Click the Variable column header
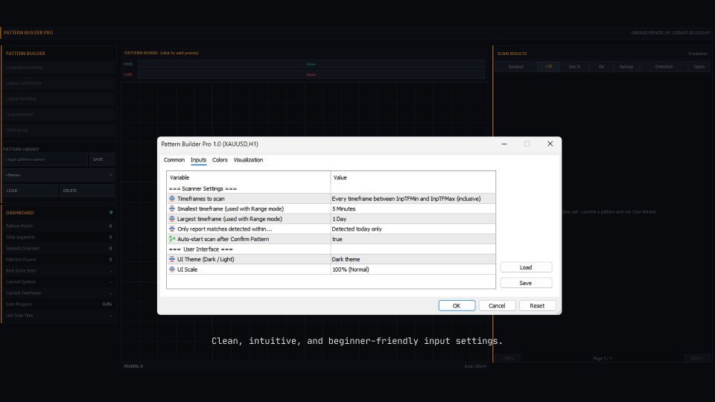 coord(249,177)
